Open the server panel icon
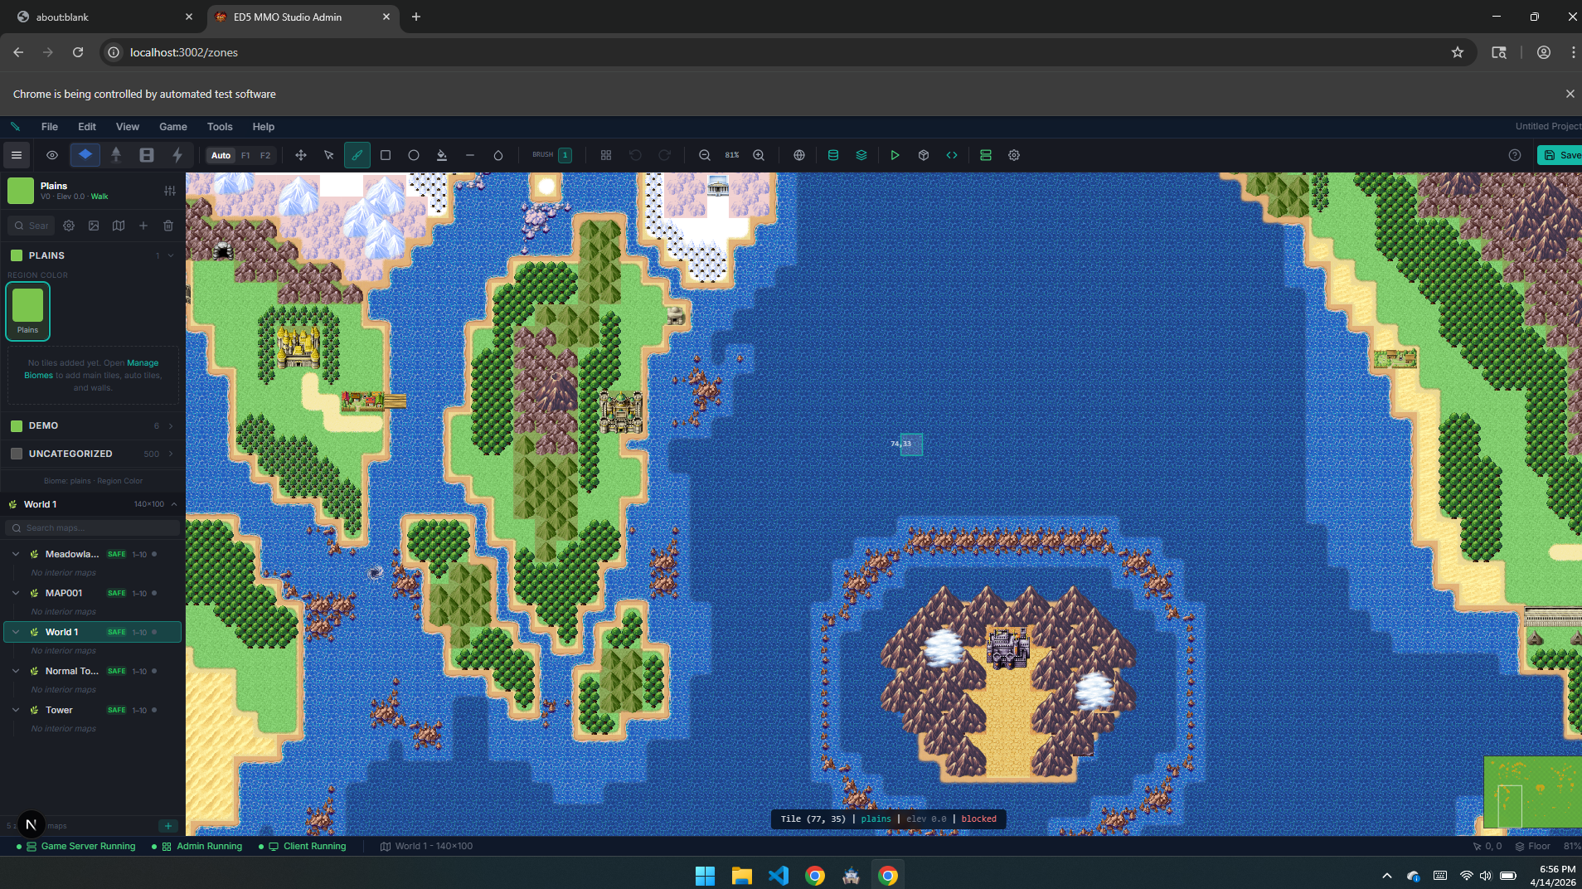 (x=986, y=155)
